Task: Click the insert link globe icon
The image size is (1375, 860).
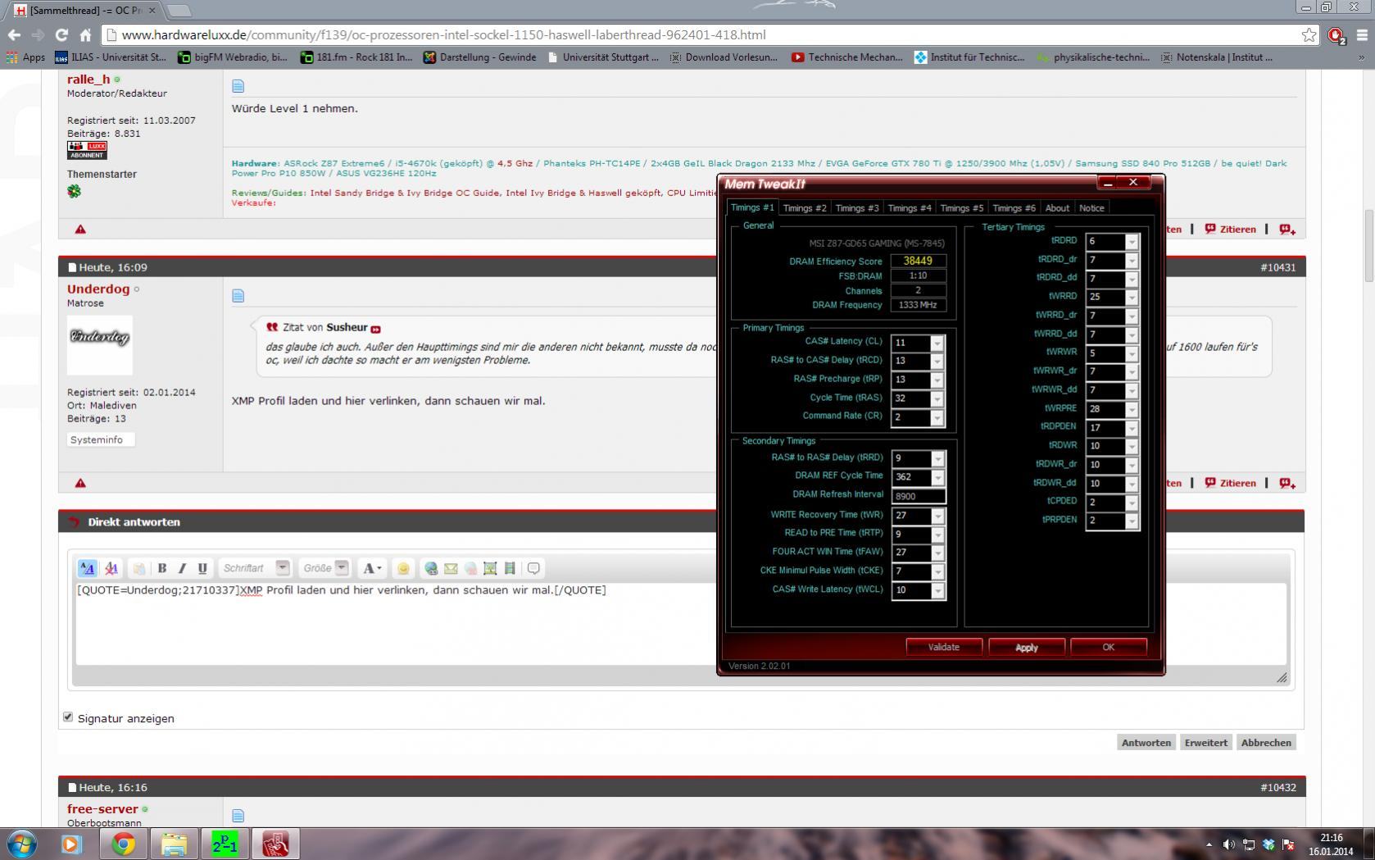Action: pyautogui.click(x=431, y=568)
